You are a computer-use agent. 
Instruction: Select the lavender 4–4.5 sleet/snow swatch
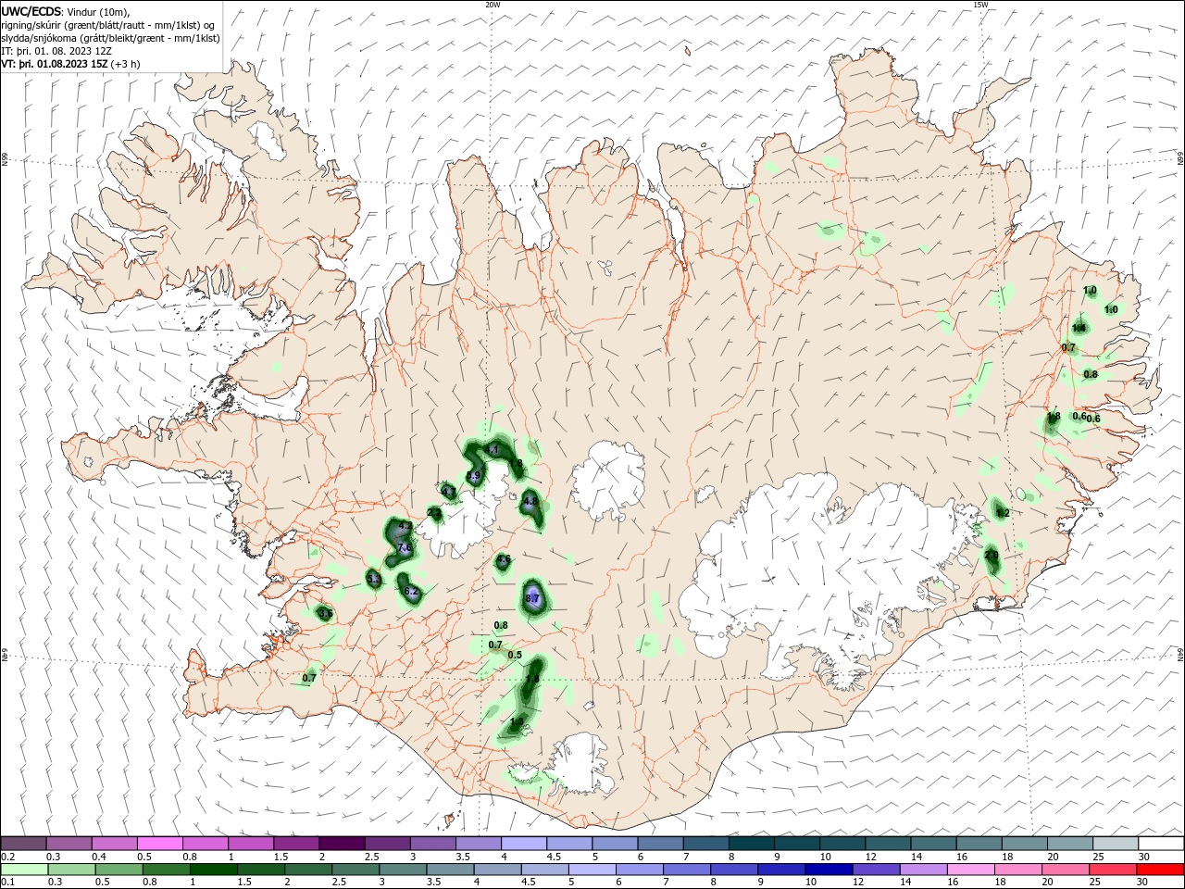click(524, 844)
